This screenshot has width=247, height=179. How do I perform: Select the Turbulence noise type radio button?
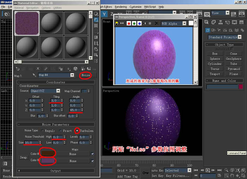(x=77, y=131)
